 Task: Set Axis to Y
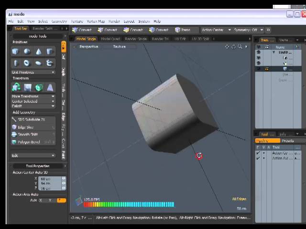tap(51, 200)
